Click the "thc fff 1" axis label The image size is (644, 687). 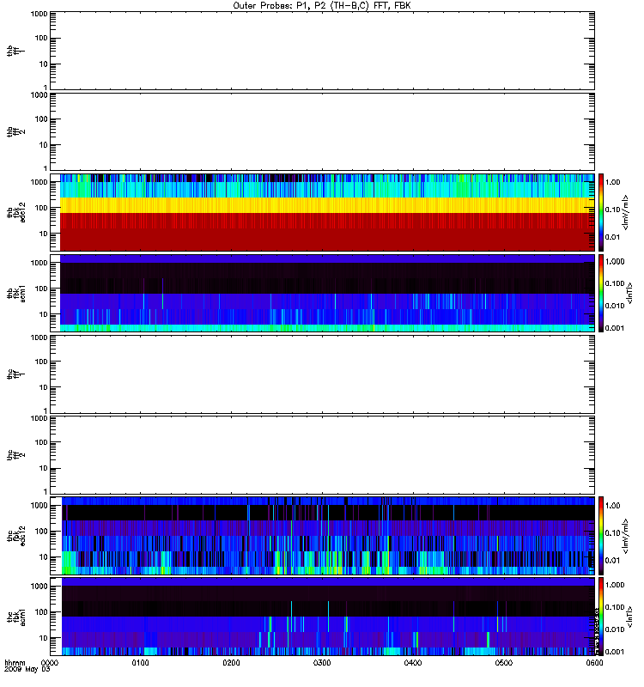pyautogui.click(x=15, y=374)
